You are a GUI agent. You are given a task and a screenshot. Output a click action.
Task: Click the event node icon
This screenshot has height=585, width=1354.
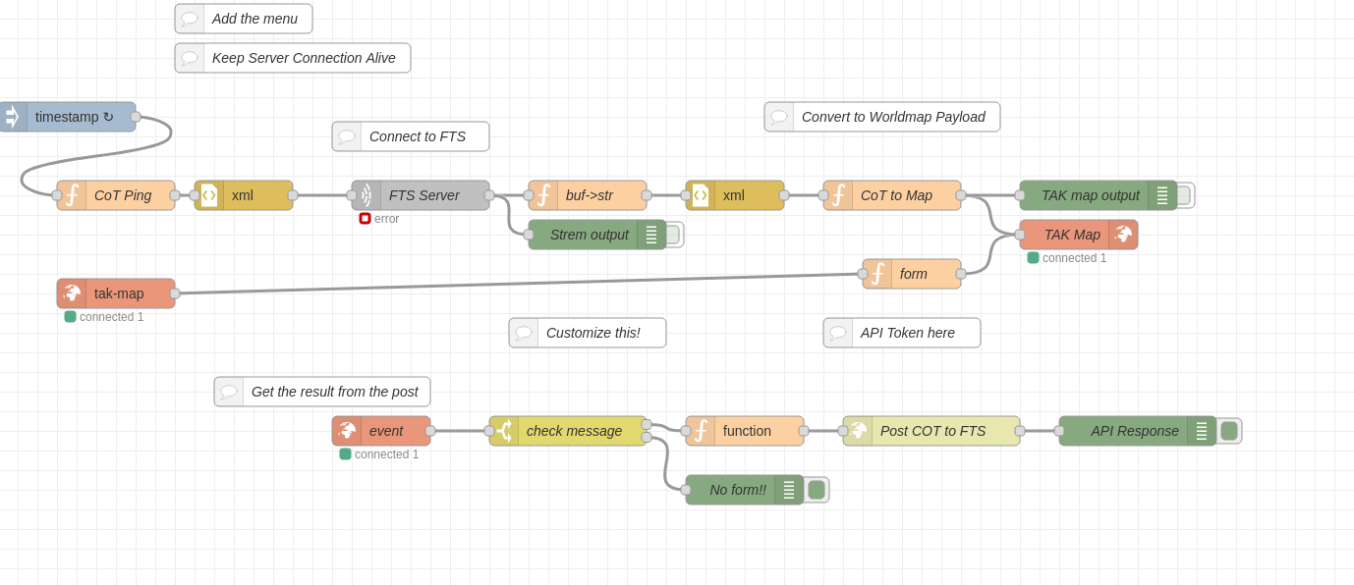(x=347, y=431)
